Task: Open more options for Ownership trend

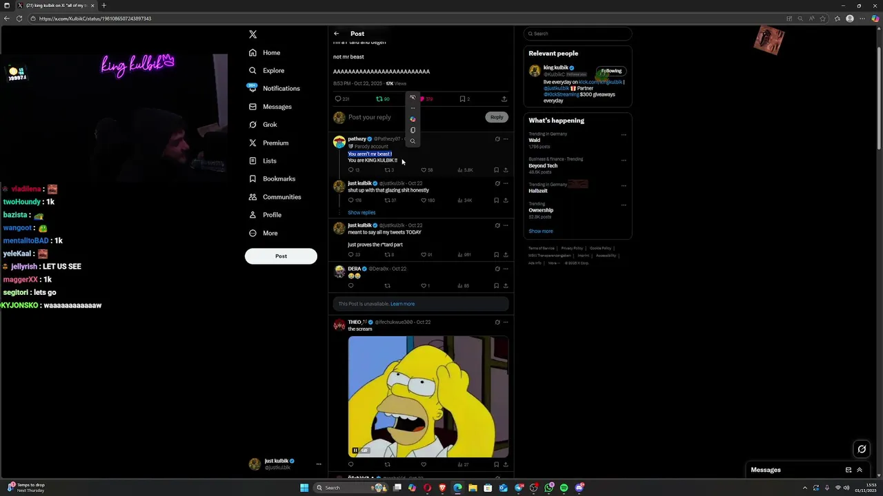Action: click(x=624, y=205)
